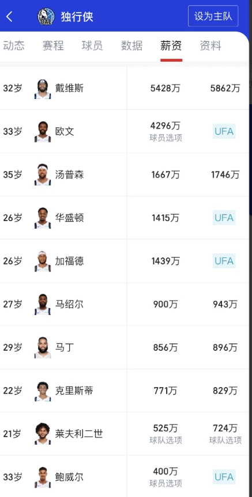252x497 pixels.
Task: Select the 资料 tab
Action: [210, 46]
